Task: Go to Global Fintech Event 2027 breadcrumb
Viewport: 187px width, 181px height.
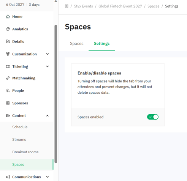Action: [x=120, y=6]
